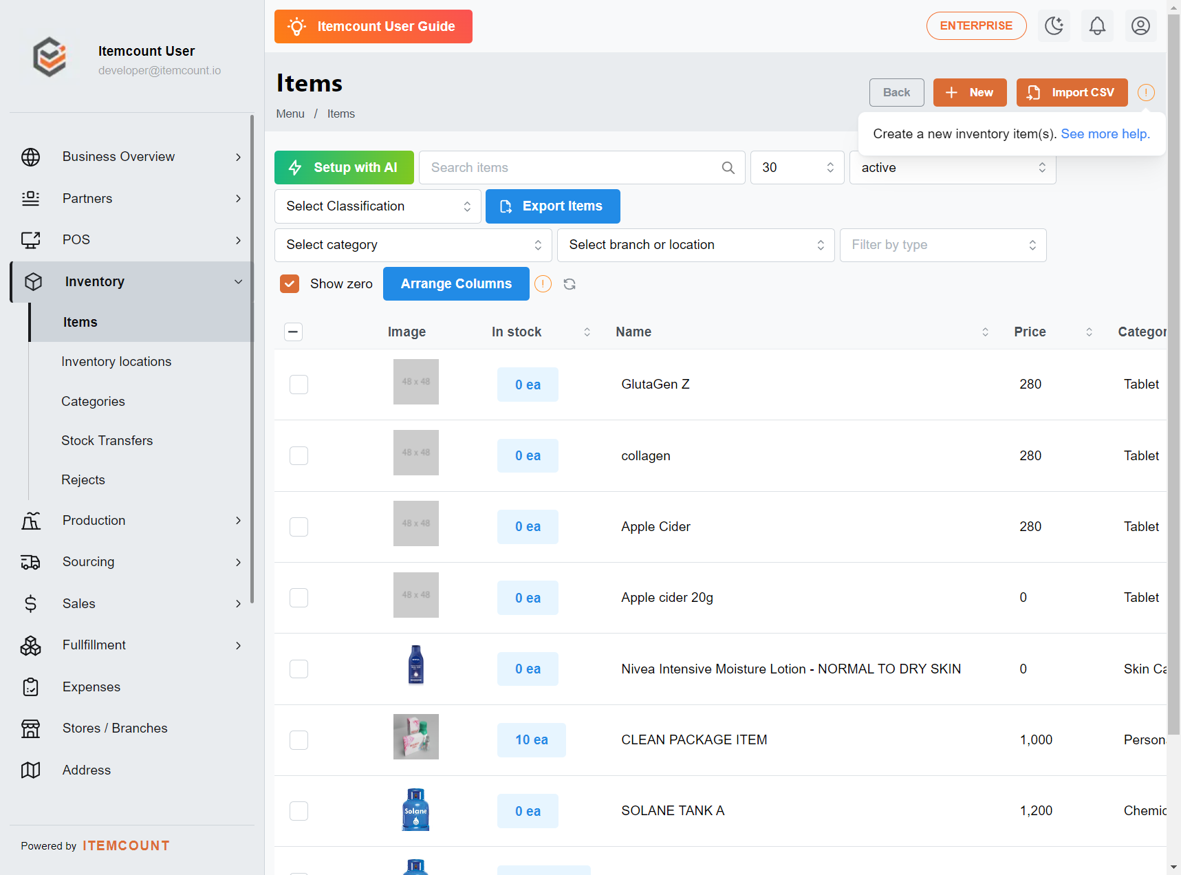Open Select category dropdown
Viewport: 1181px width, 875px height.
click(413, 245)
